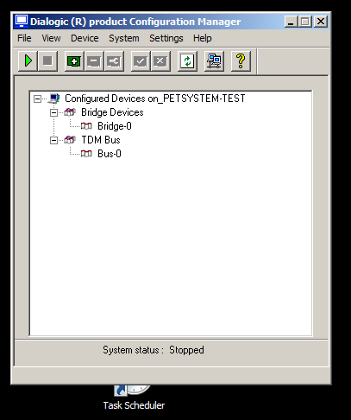The height and width of the screenshot is (420, 351).
Task: Open the Settings menu
Action: coord(166,38)
